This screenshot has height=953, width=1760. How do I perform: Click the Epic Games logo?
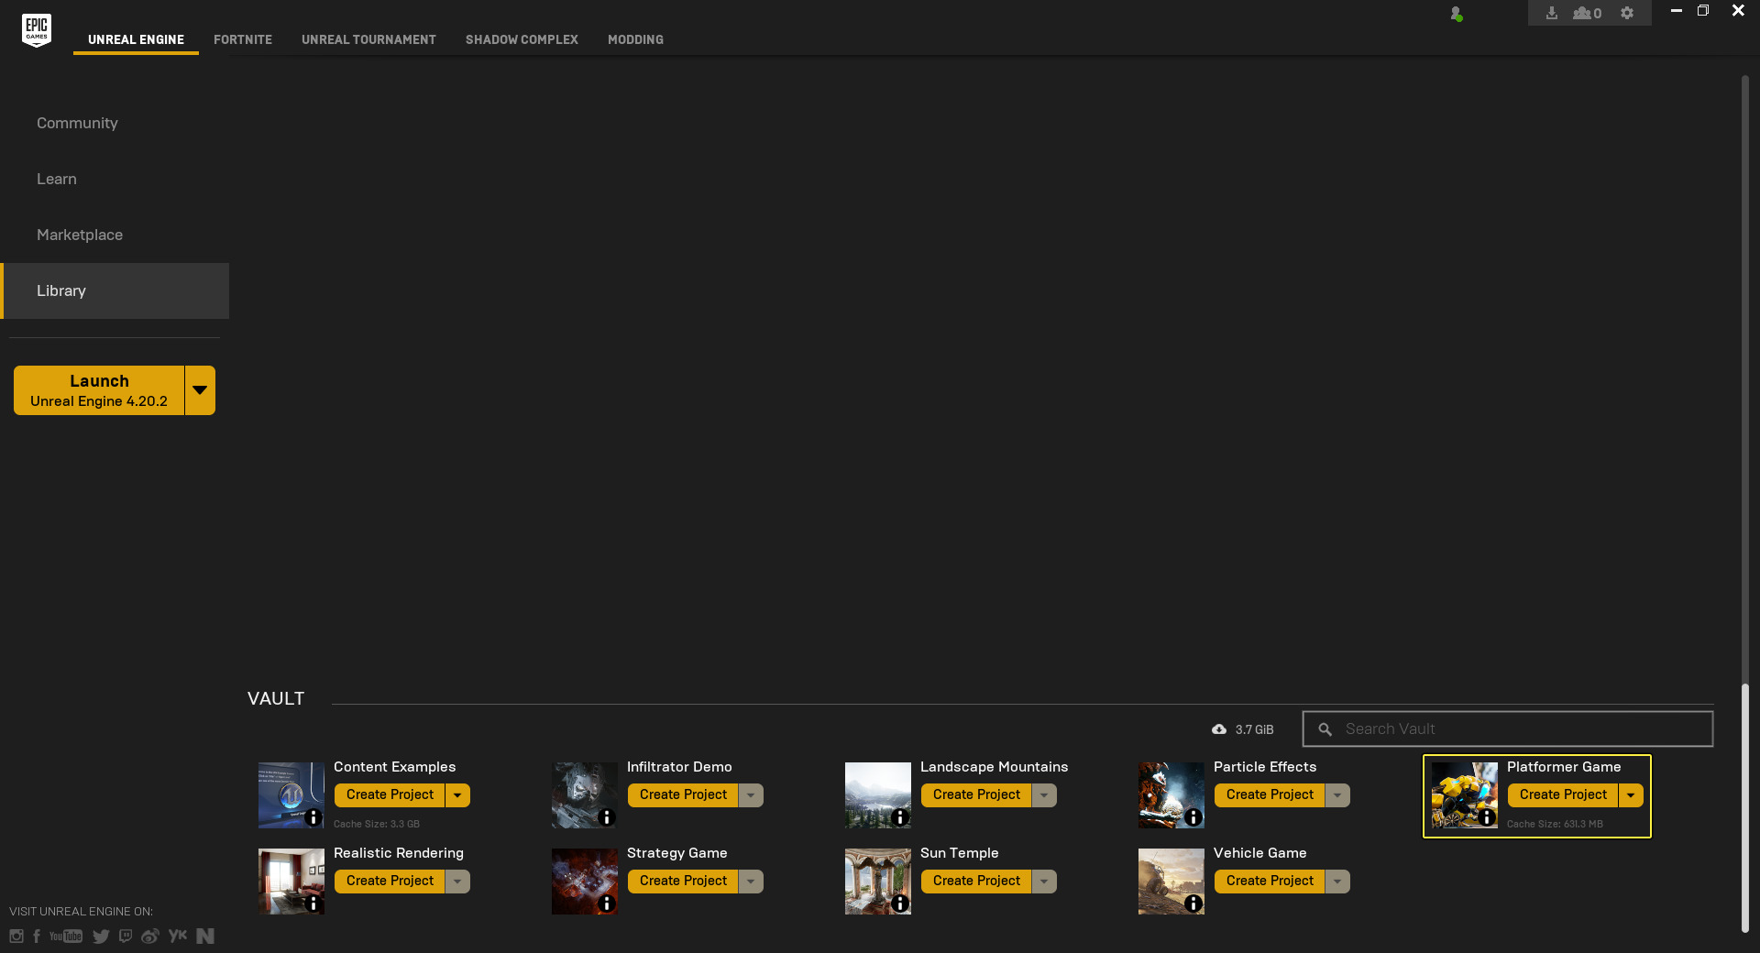(37, 29)
